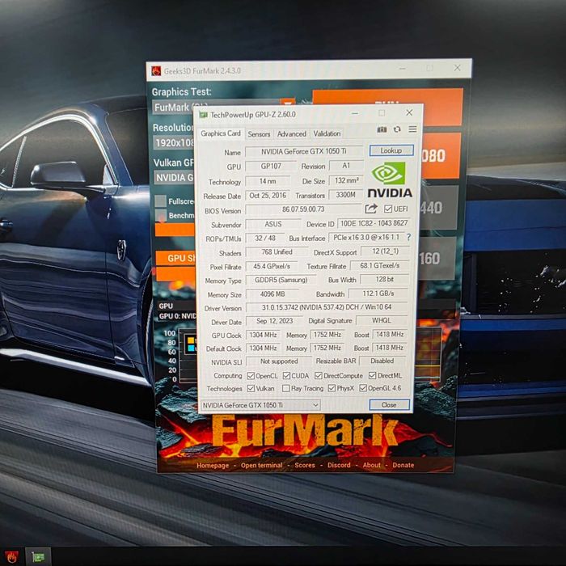Click the GPU value GP107
The width and height of the screenshot is (566, 566).
point(271,166)
